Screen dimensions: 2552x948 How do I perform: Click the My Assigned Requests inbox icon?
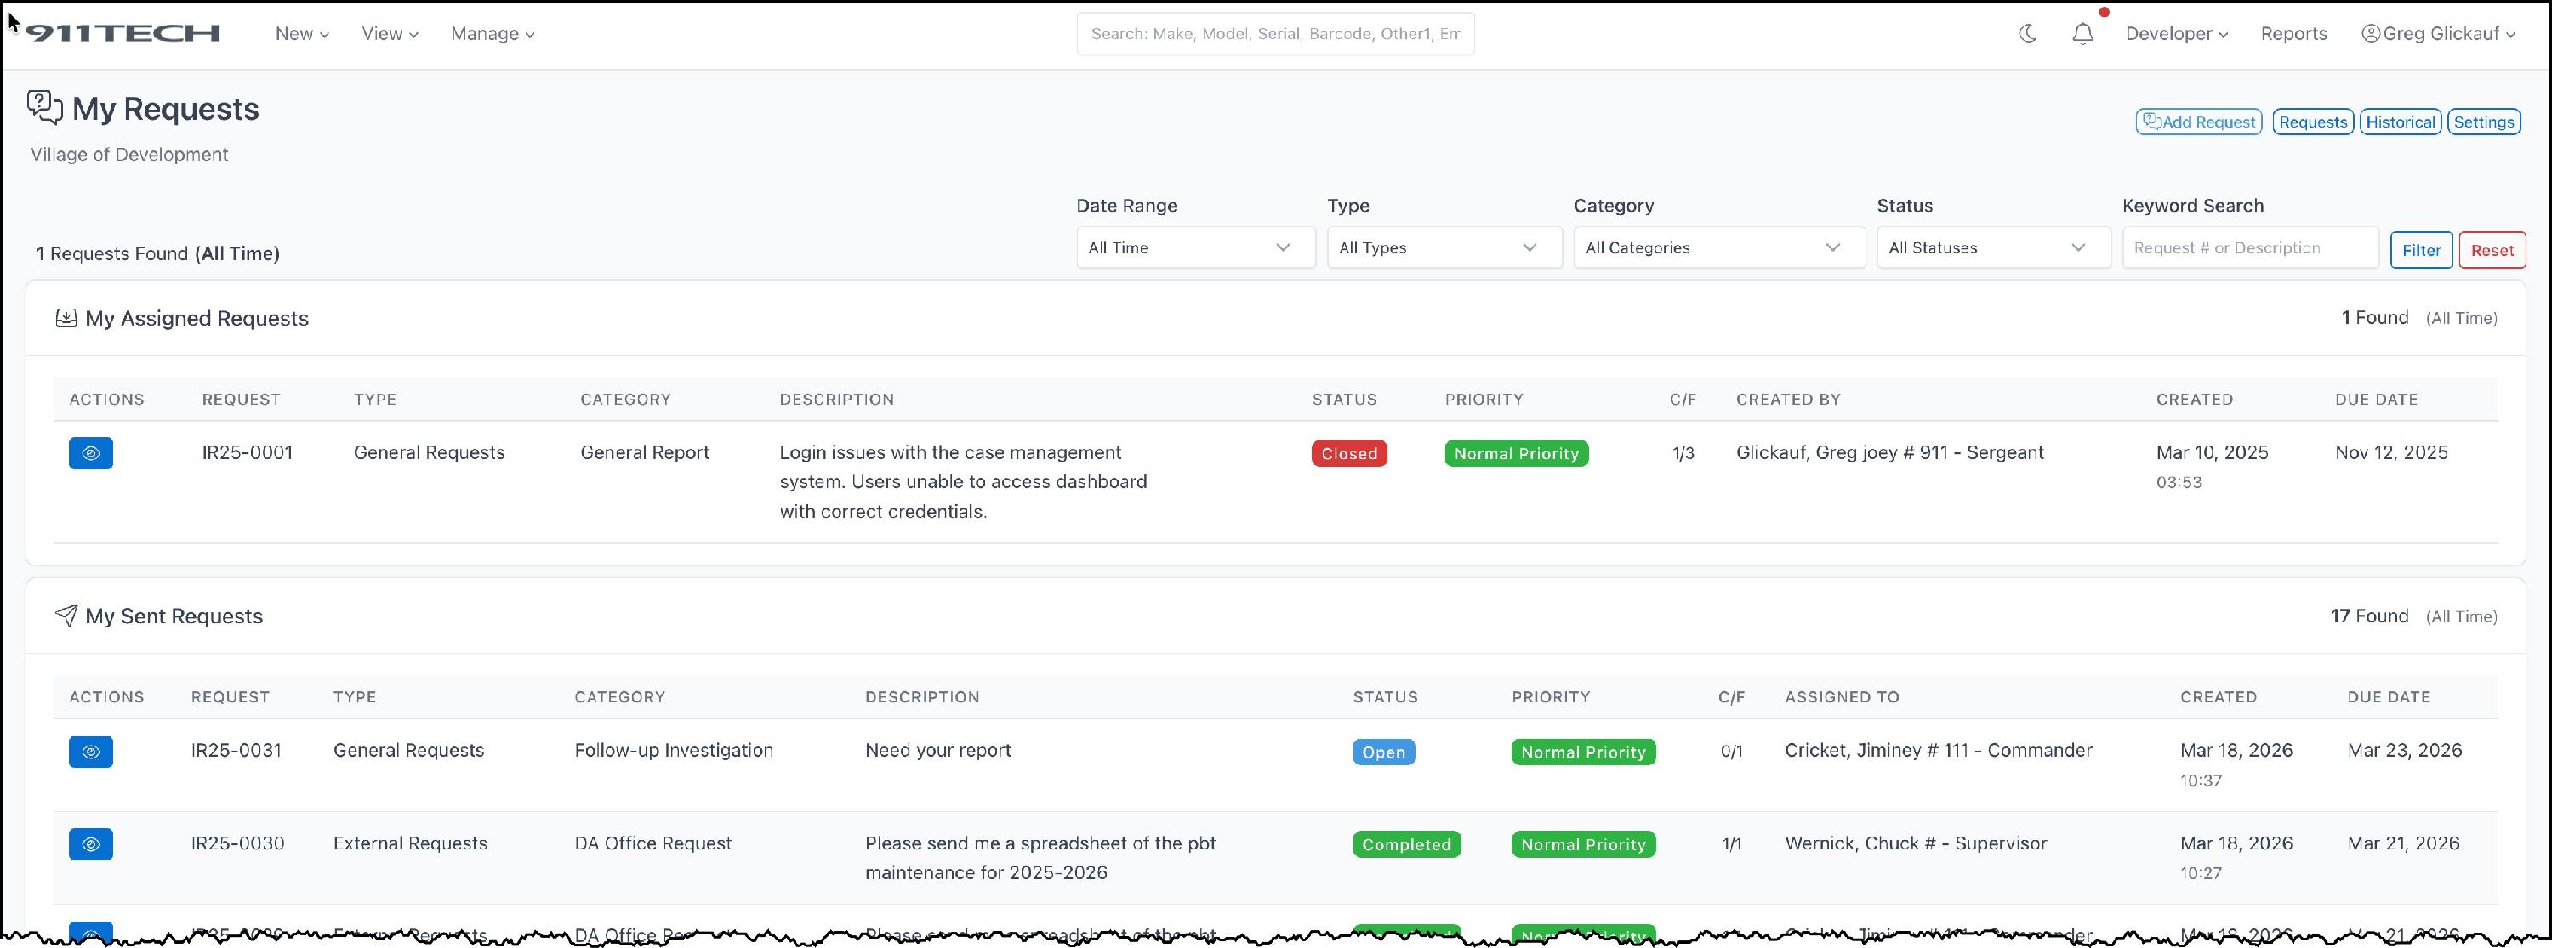click(x=66, y=318)
